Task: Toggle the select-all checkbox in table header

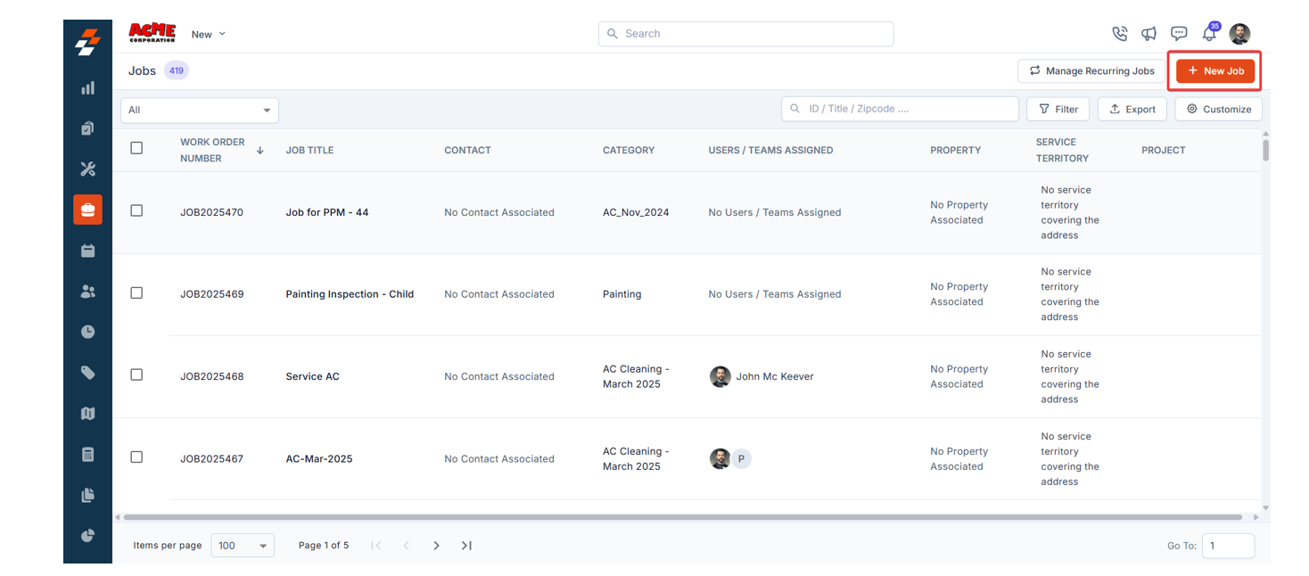Action: tap(136, 149)
